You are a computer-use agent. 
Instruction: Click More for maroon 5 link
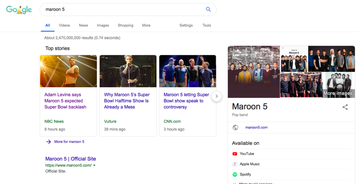69,141
